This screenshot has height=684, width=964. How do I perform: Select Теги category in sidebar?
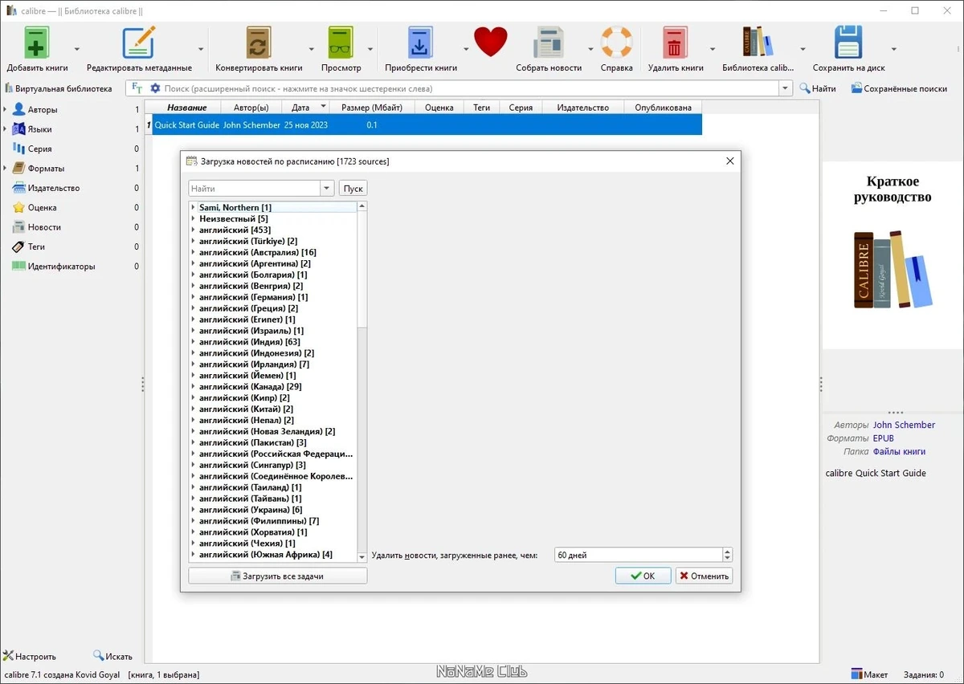click(x=36, y=246)
